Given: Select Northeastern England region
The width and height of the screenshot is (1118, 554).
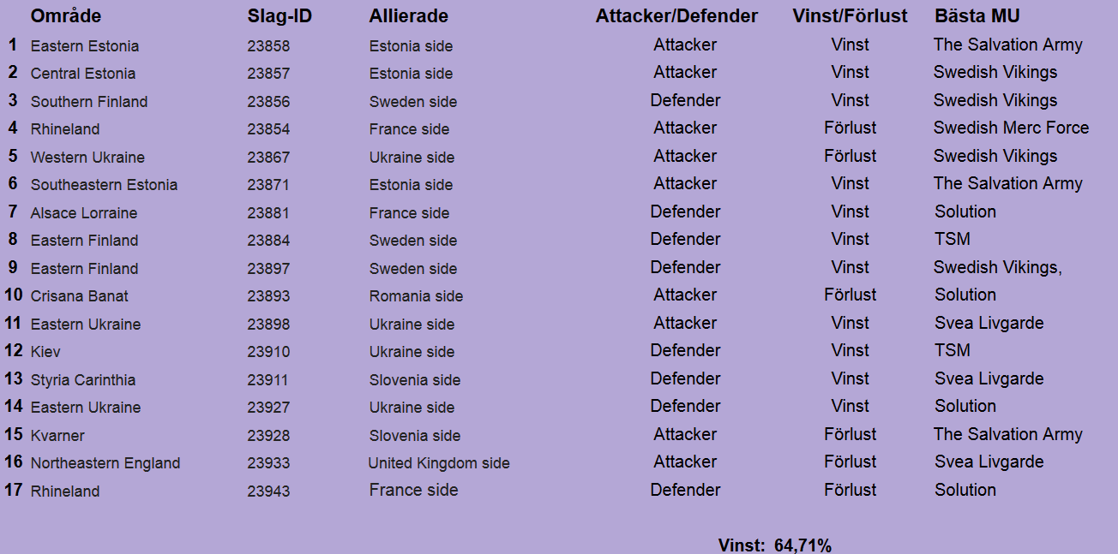Looking at the screenshot, I should pyautogui.click(x=105, y=463).
